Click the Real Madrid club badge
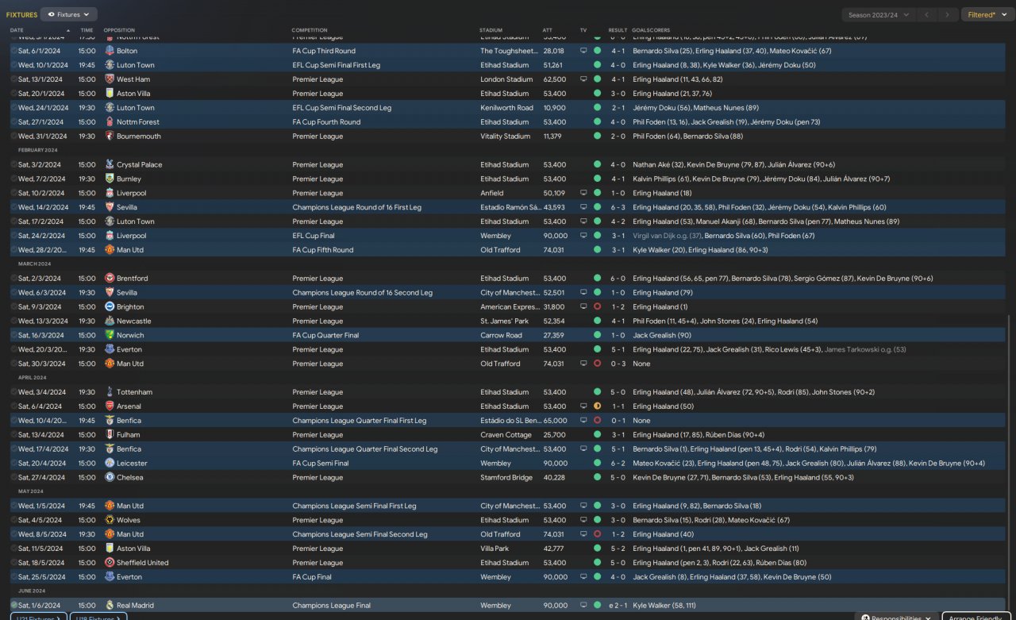The width and height of the screenshot is (1016, 620). pyautogui.click(x=110, y=606)
